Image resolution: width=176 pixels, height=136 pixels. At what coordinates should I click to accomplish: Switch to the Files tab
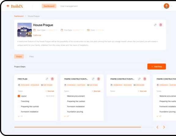(31, 57)
